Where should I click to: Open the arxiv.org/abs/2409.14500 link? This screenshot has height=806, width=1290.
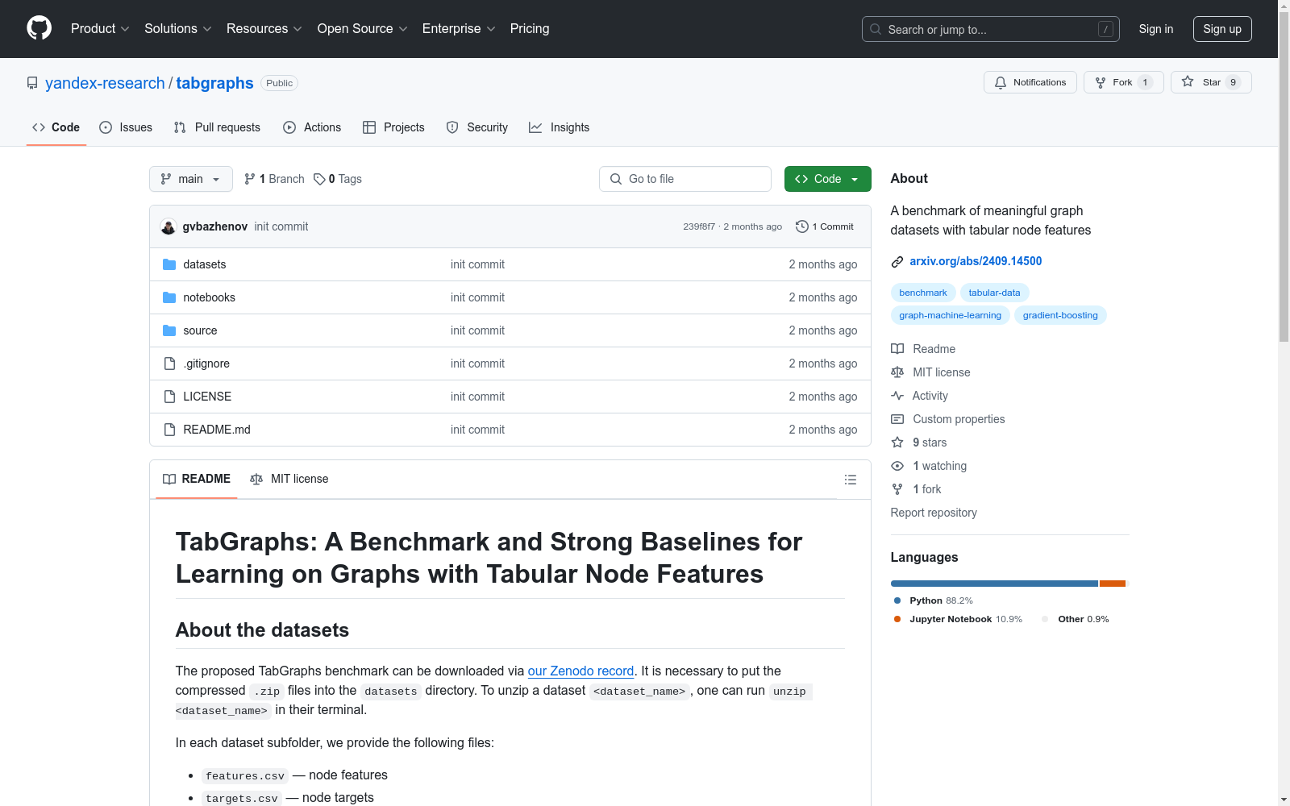(976, 261)
